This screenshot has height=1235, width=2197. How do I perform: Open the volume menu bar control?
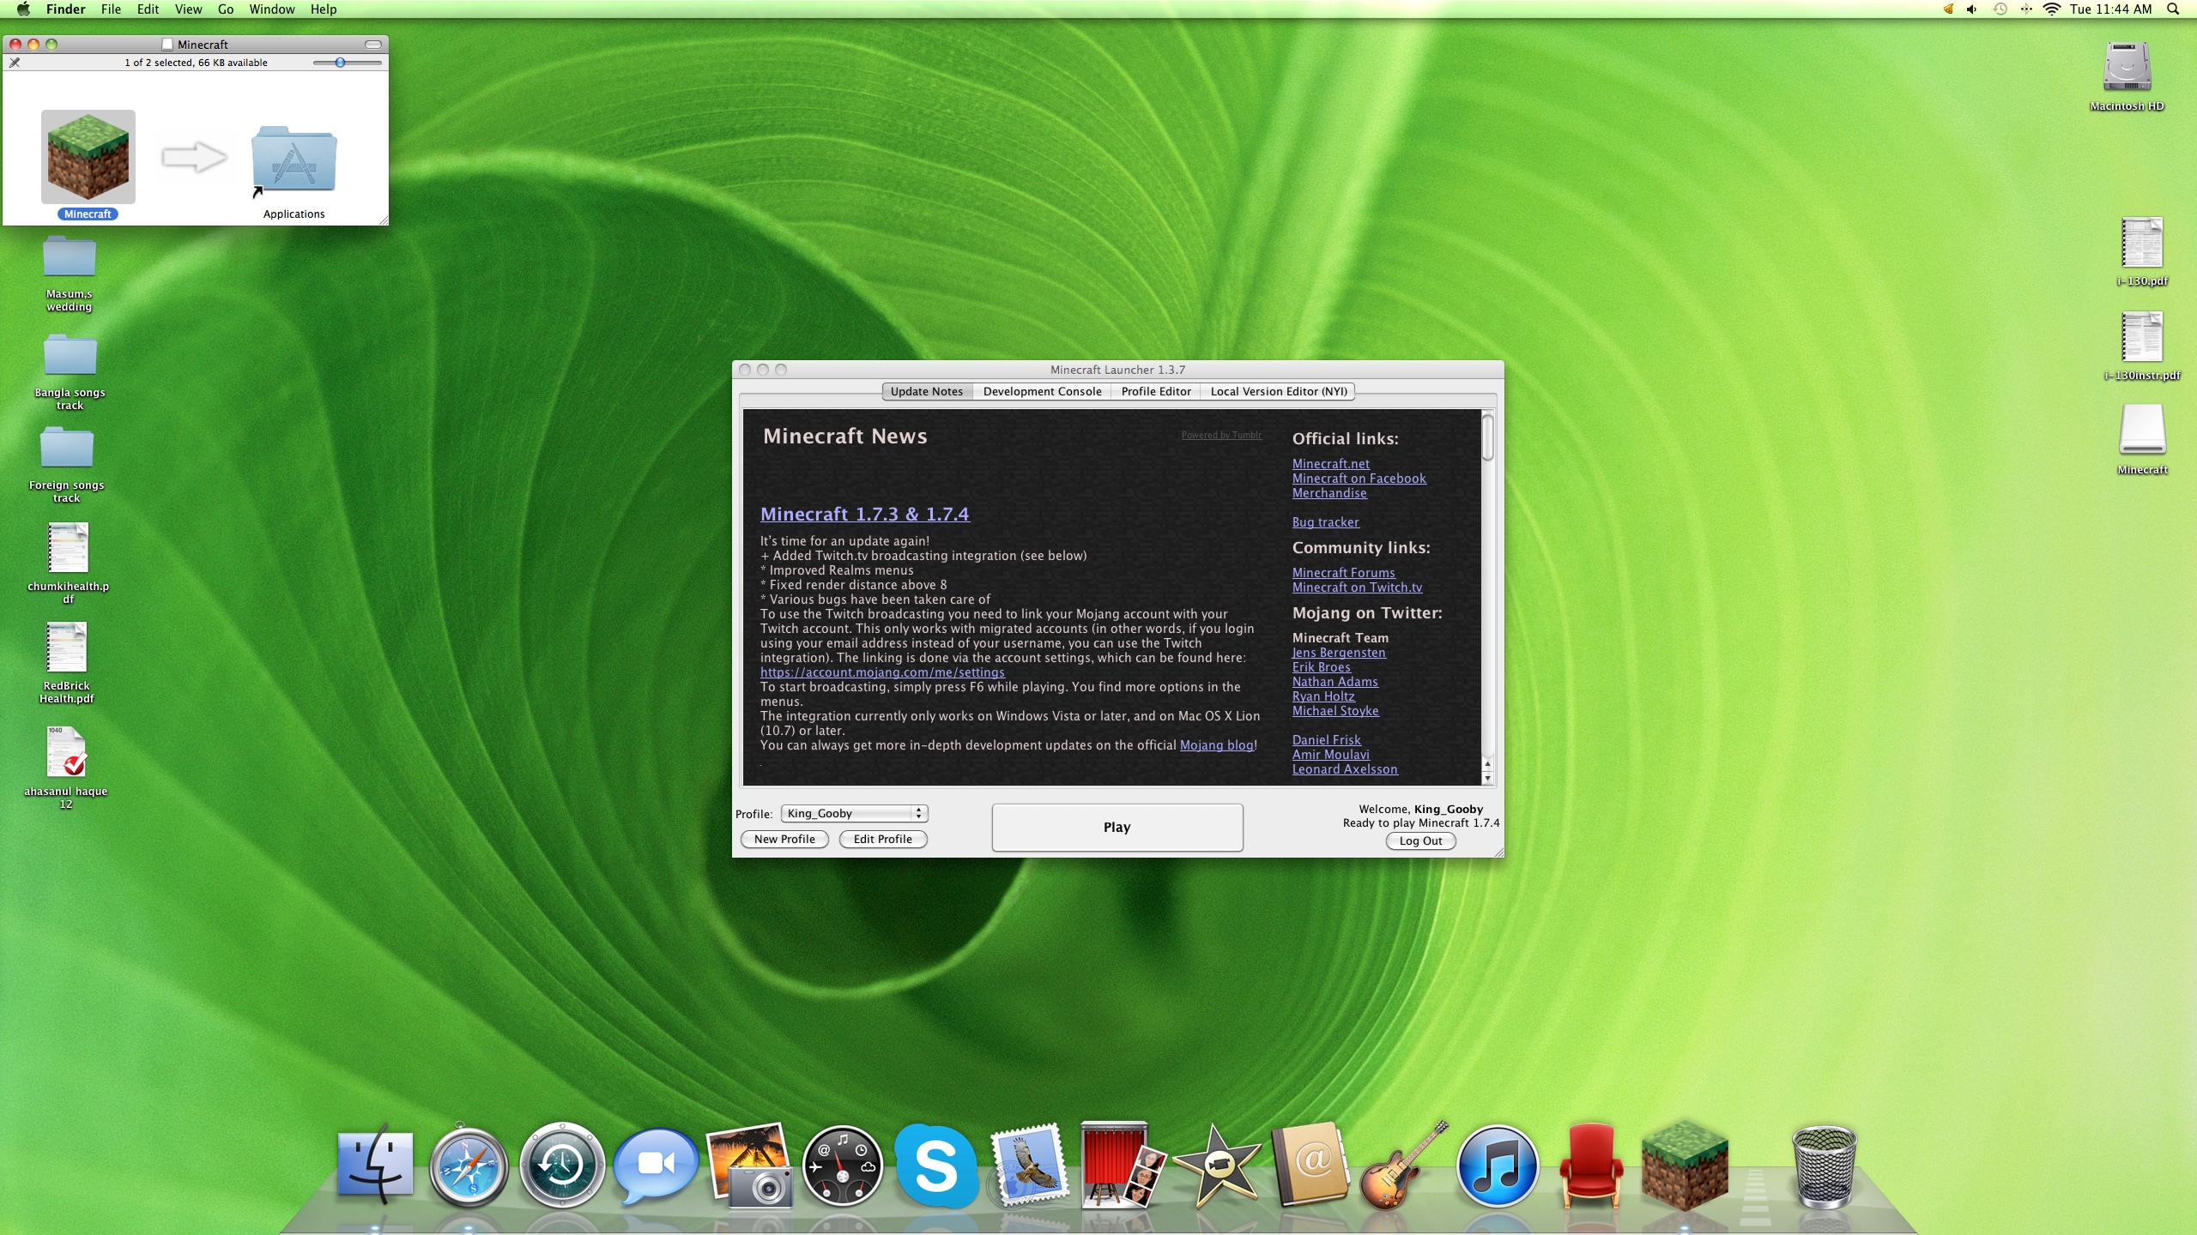pos(1971,9)
